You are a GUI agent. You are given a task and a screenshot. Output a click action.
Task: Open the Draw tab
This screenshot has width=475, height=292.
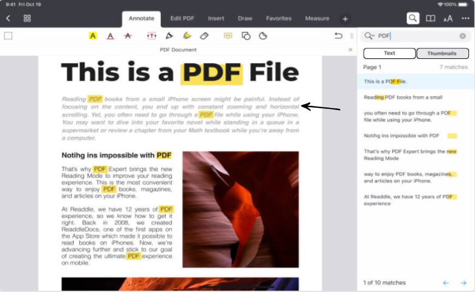245,19
